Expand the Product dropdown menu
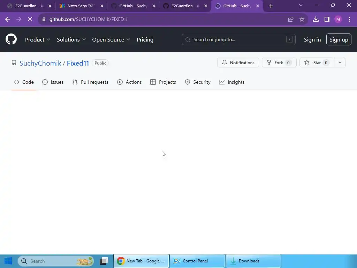Viewport: 357px width, 268px height. (38, 40)
